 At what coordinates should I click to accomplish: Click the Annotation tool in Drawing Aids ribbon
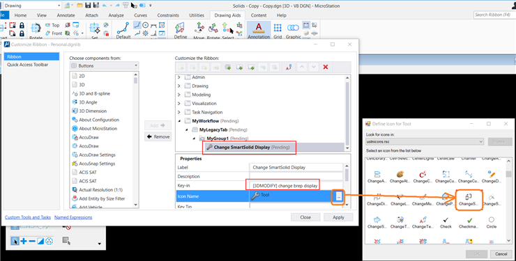tap(259, 31)
